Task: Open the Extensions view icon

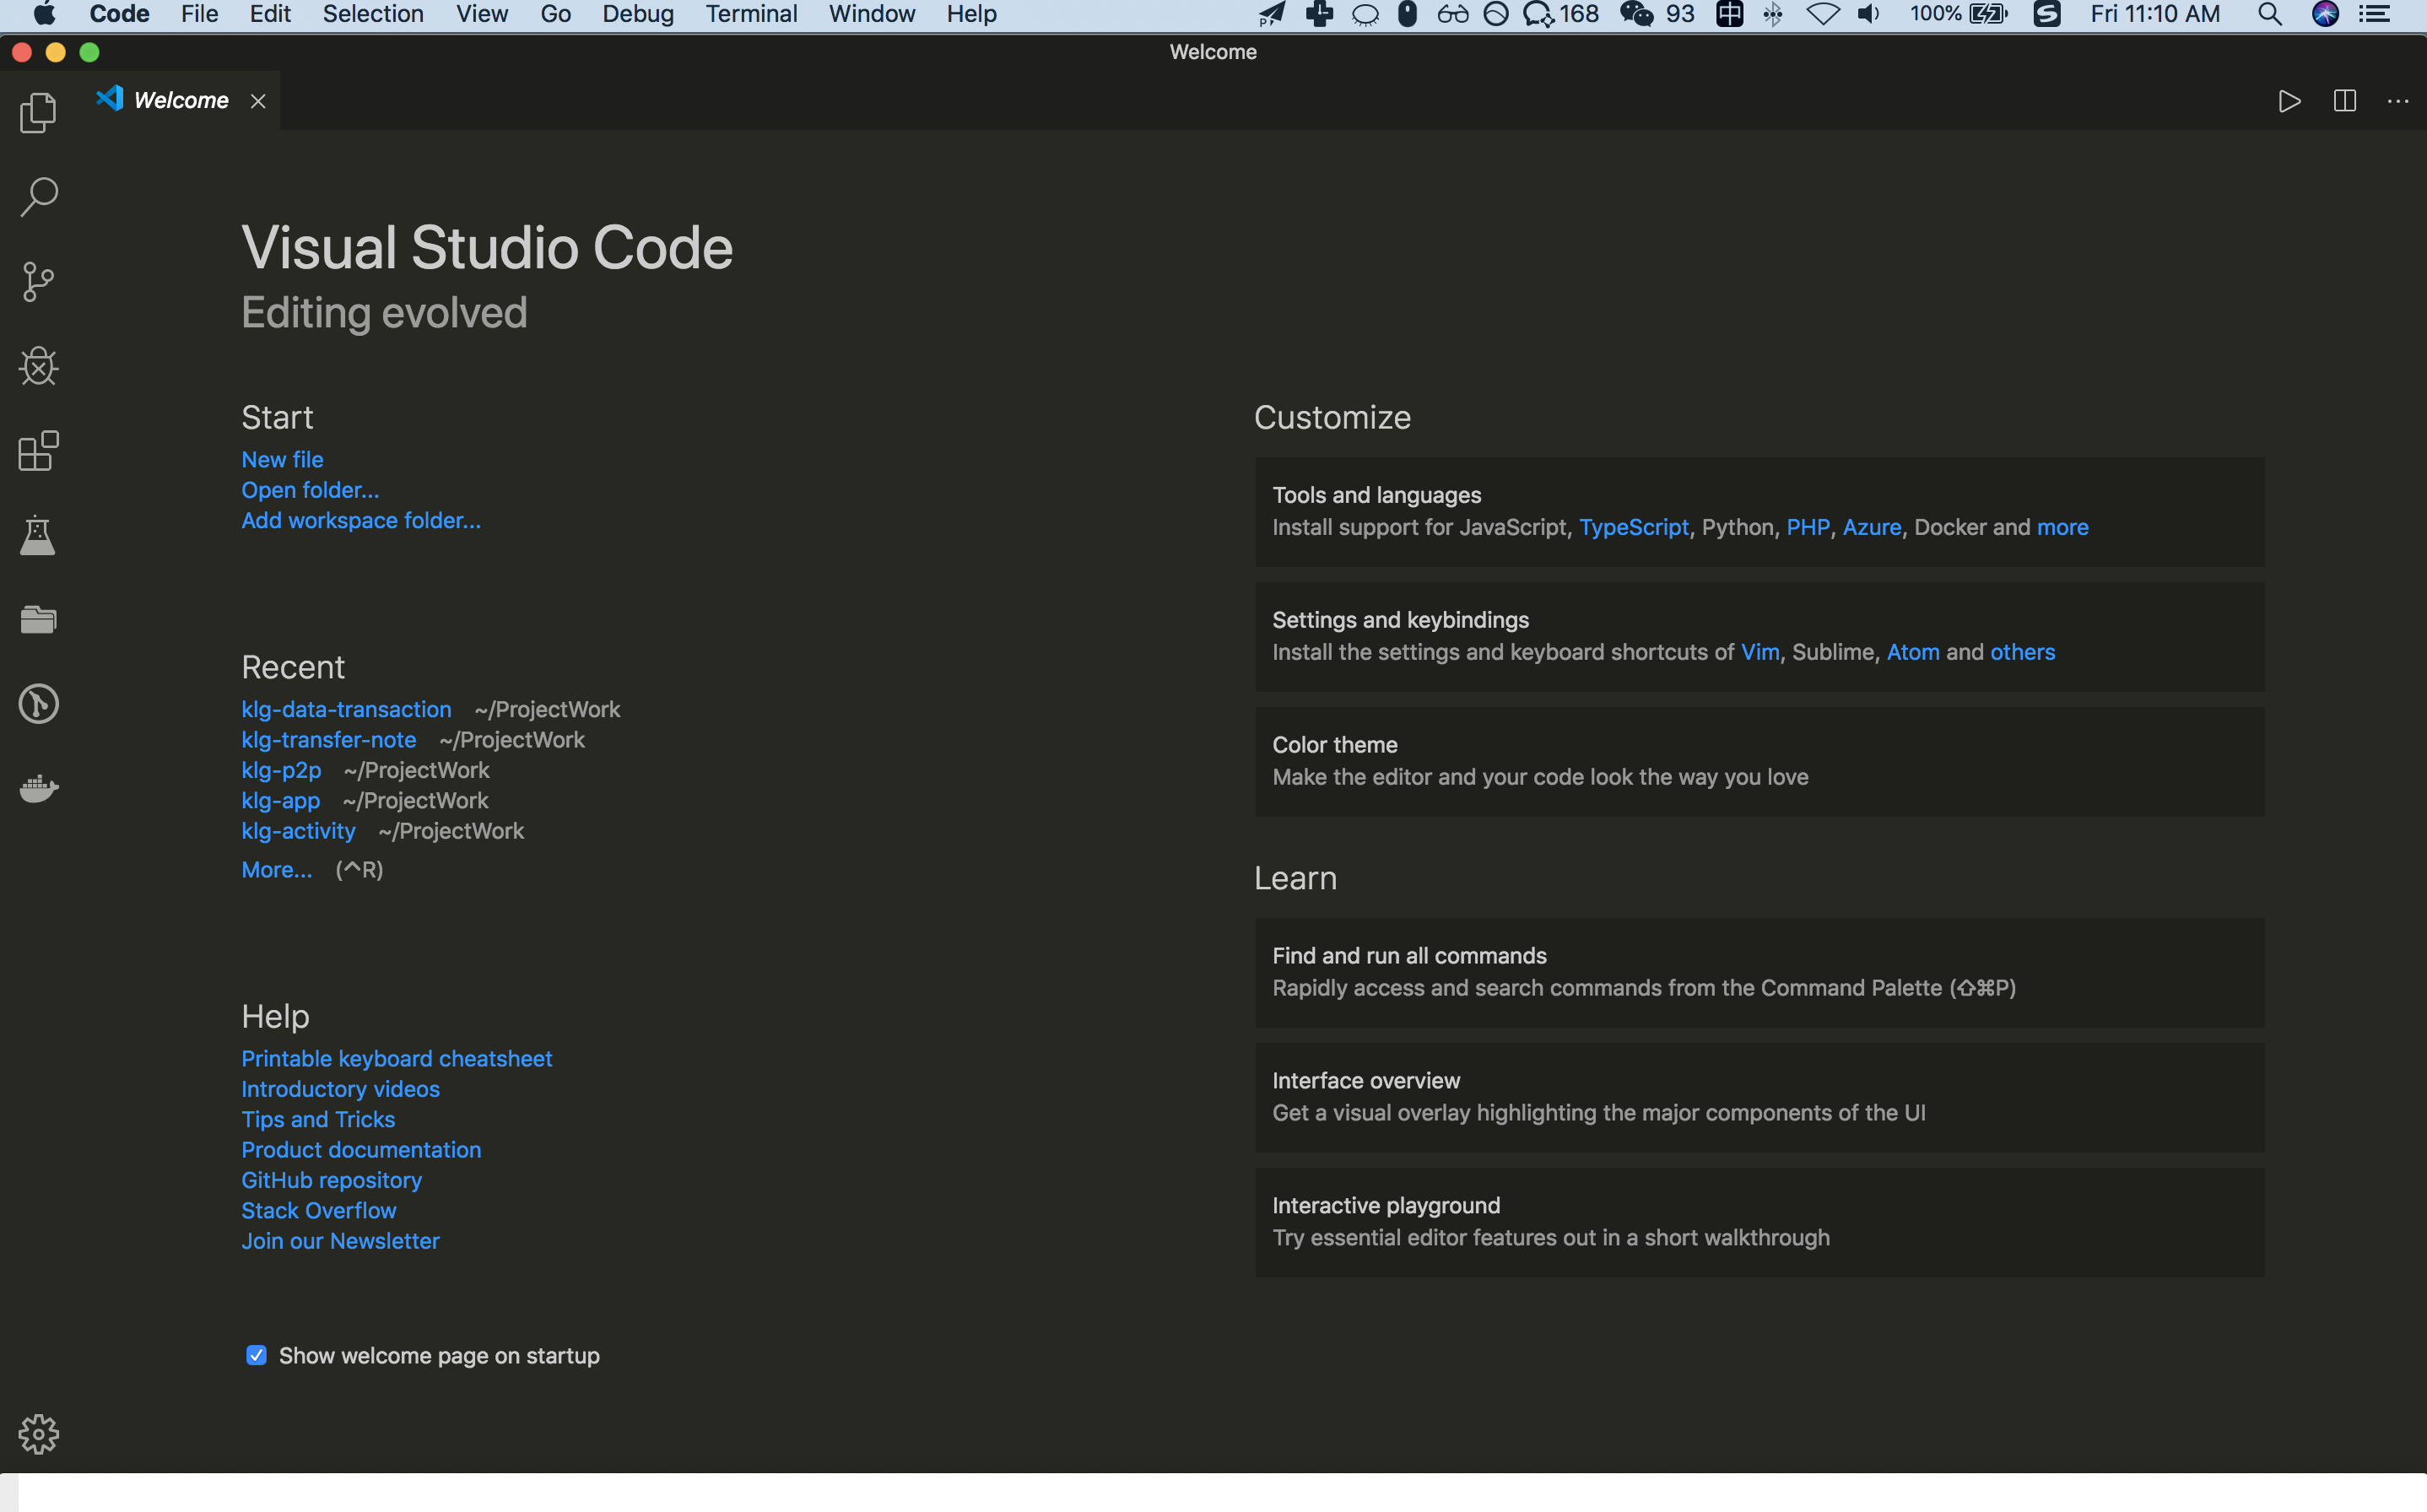Action: click(38, 451)
